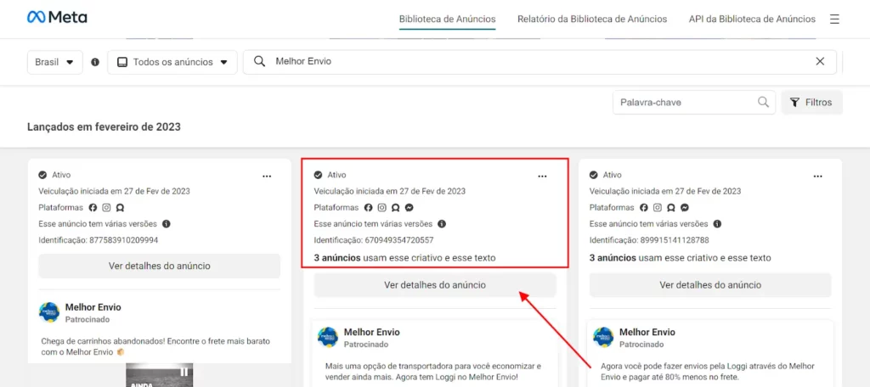Viewport: 870px width, 387px height.
Task: Ver detalhes do anúncio for ad 670949354720557
Action: pos(435,285)
